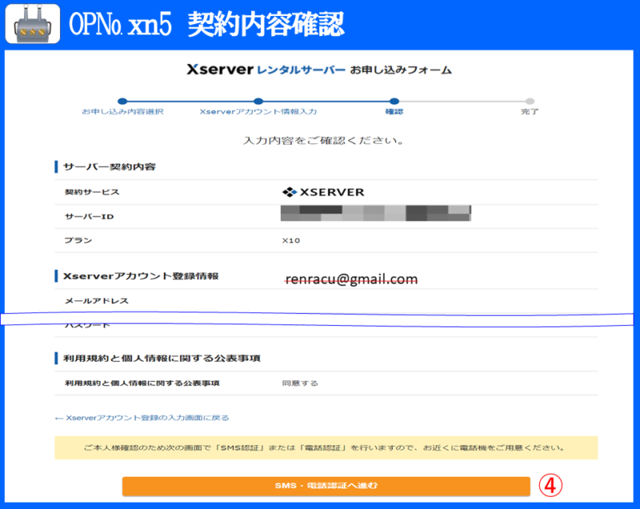The width and height of the screenshot is (640, 509).
Task: Click the メールアドレス row label
Action: point(96,300)
